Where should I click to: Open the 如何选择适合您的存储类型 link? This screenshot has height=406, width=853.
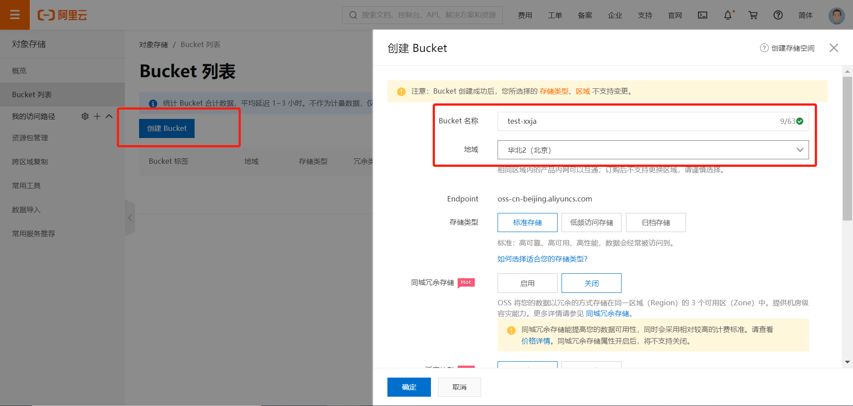tap(542, 258)
